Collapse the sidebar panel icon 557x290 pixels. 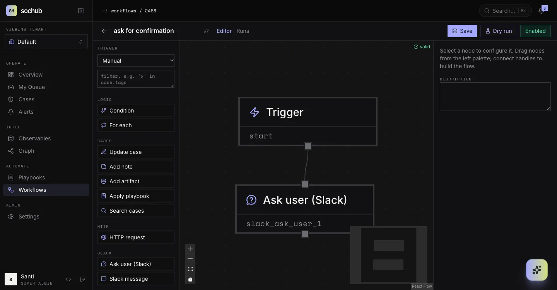tap(81, 11)
